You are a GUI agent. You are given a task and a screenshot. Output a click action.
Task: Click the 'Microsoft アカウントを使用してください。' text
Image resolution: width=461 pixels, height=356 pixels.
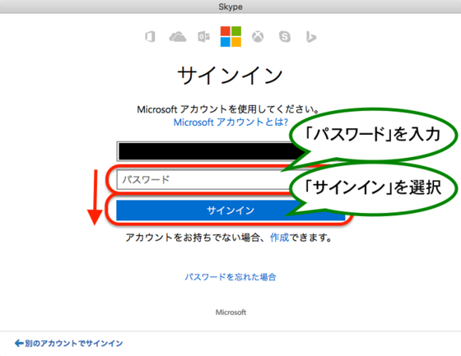(229, 109)
